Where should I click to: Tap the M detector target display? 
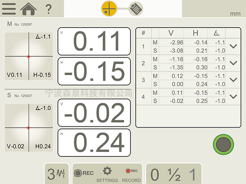(28, 56)
